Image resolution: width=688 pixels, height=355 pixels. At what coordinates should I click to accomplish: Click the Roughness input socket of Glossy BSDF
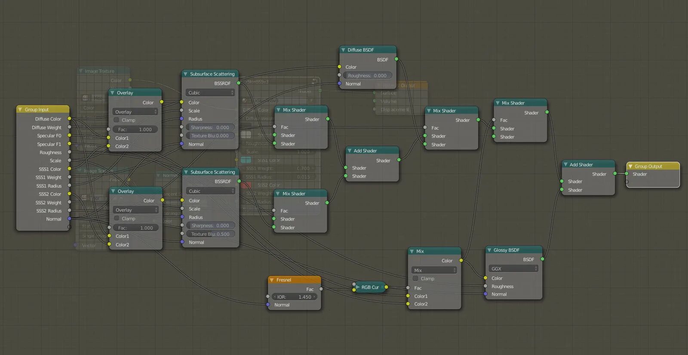click(485, 286)
